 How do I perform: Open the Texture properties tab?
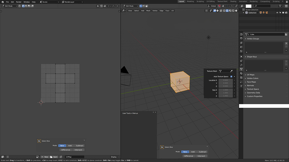(x=241, y=78)
